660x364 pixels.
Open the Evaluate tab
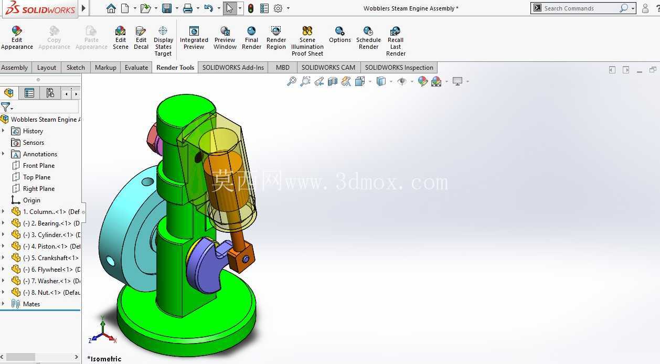pyautogui.click(x=136, y=68)
